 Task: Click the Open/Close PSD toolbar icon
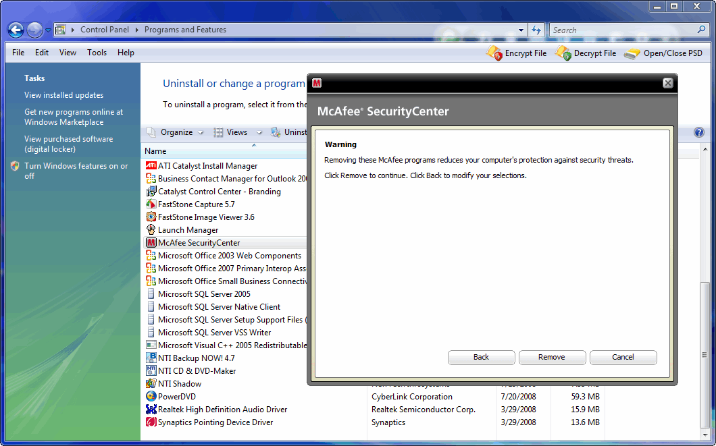pyautogui.click(x=632, y=53)
